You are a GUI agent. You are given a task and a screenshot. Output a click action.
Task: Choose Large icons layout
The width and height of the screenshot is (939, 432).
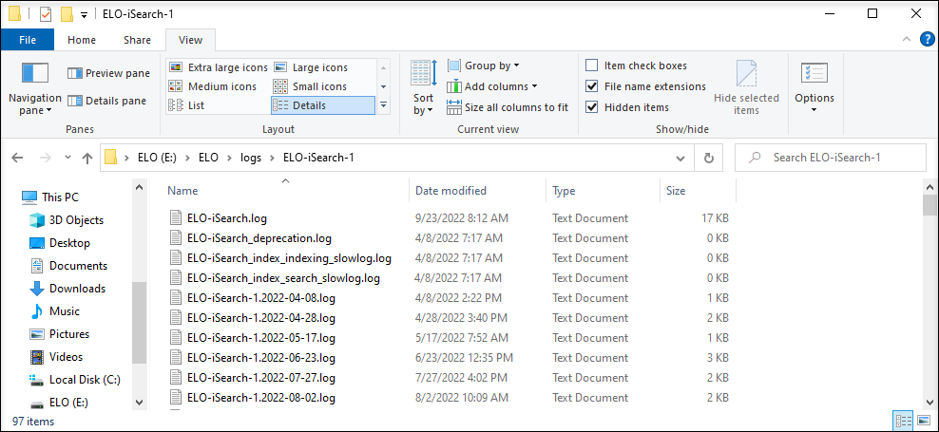311,67
